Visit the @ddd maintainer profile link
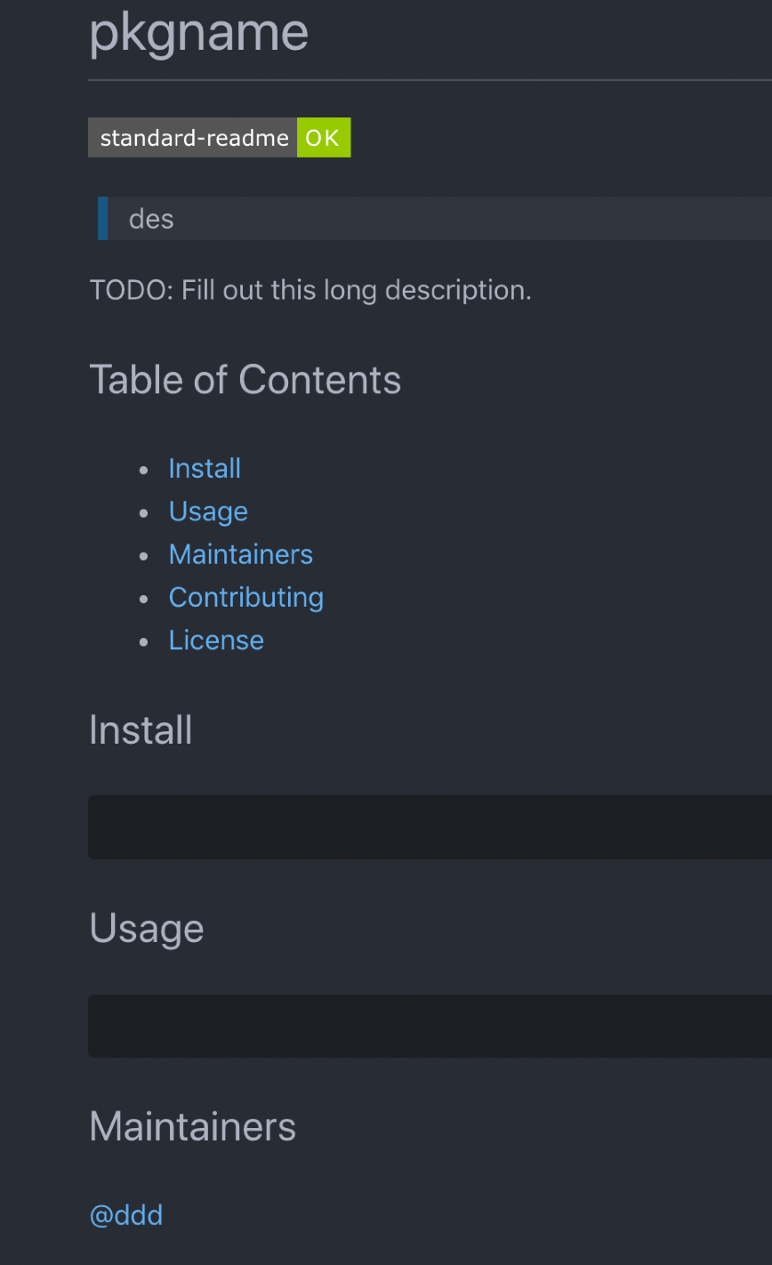The height and width of the screenshot is (1265, 772). click(x=126, y=1215)
